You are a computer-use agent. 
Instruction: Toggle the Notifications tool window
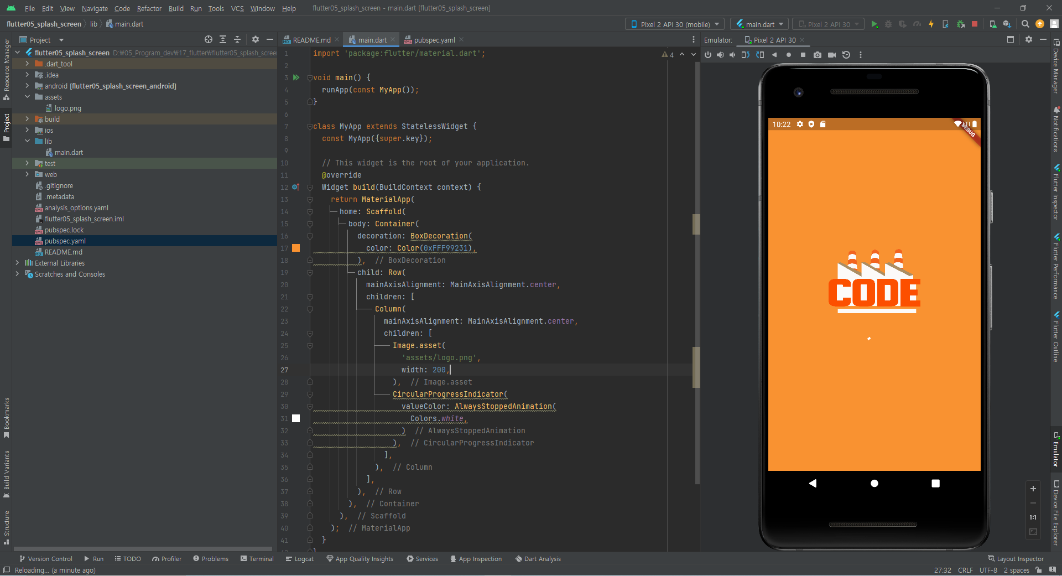(1056, 129)
